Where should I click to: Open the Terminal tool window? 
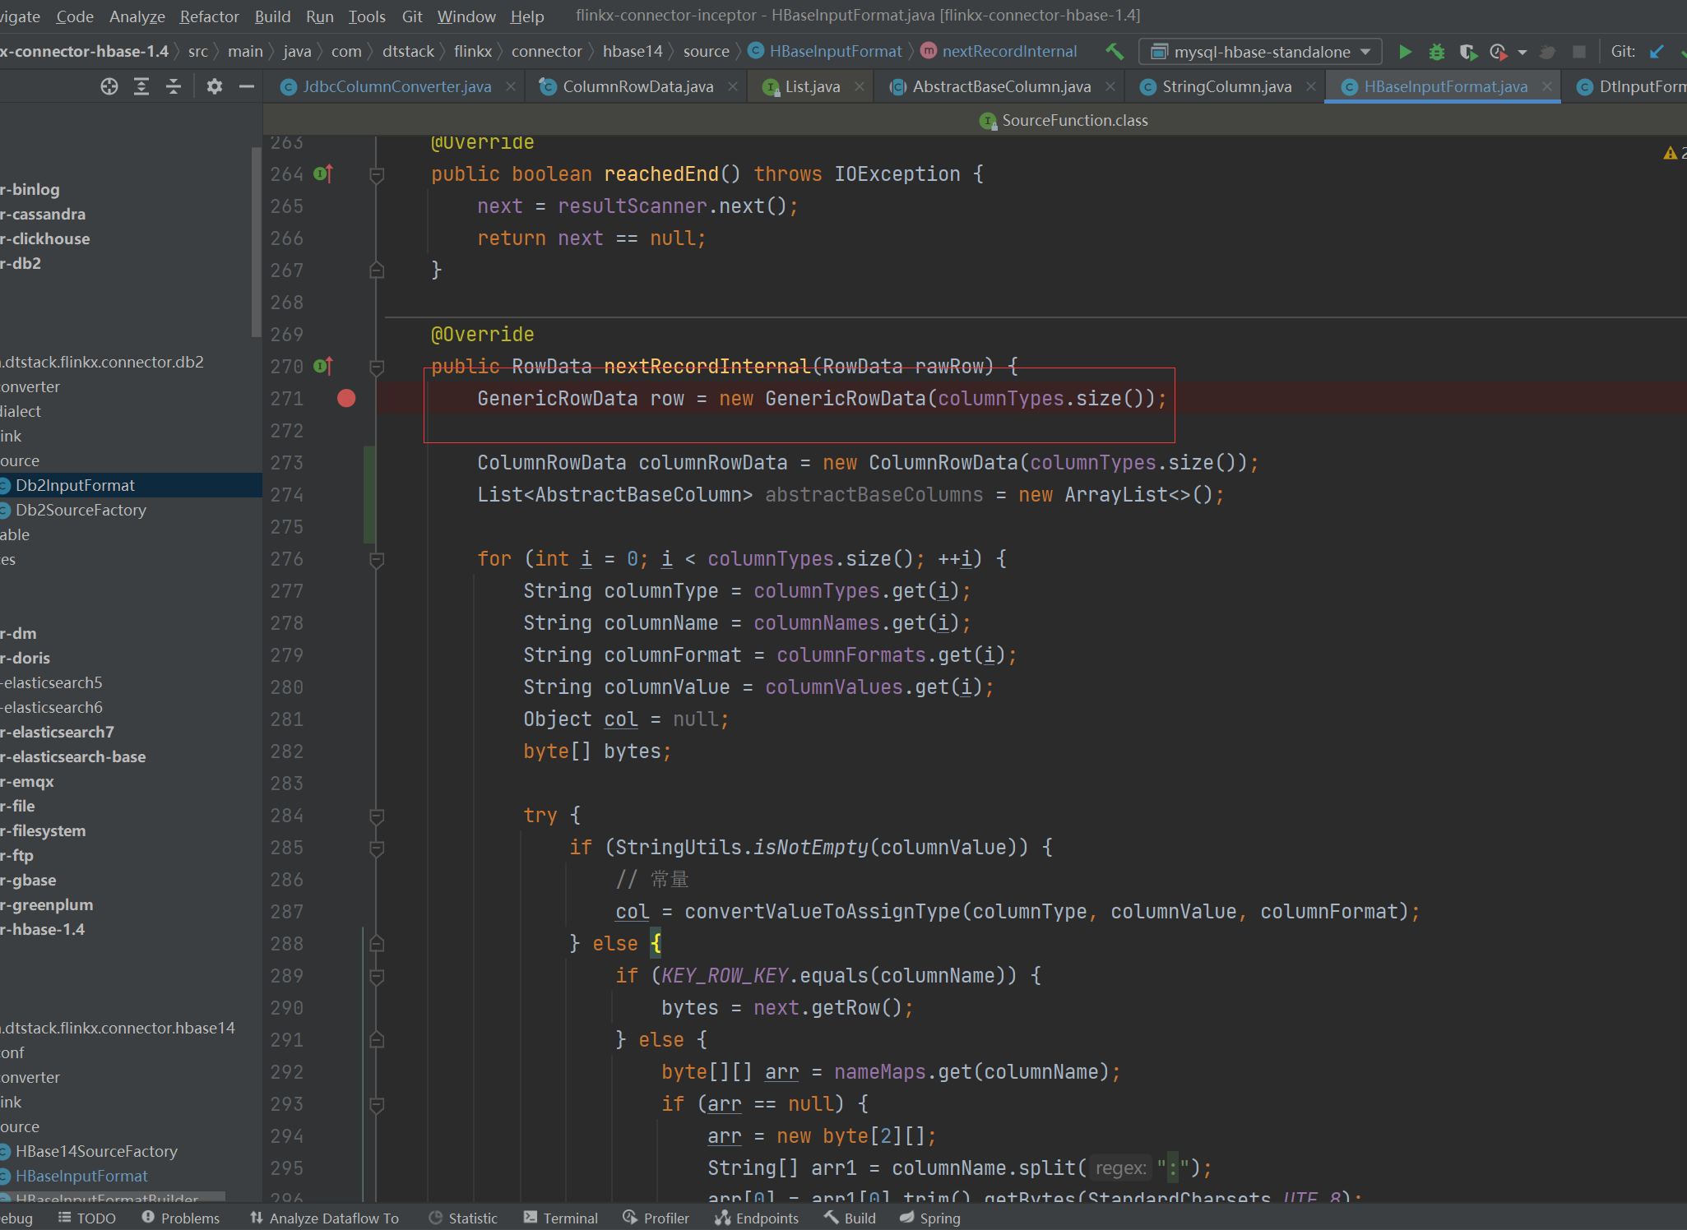(x=569, y=1218)
